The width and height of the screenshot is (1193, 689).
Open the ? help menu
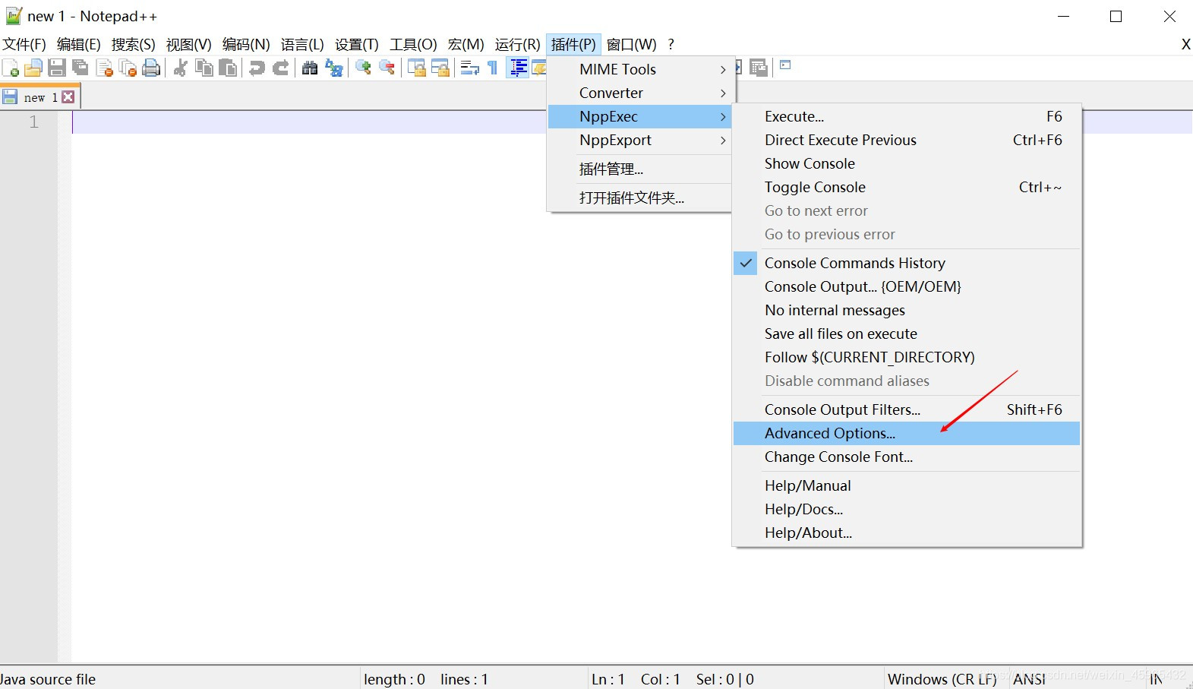pyautogui.click(x=671, y=44)
